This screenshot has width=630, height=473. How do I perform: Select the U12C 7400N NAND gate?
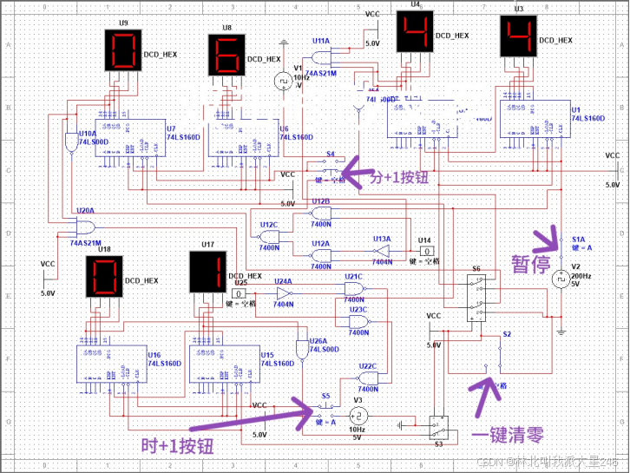(x=270, y=236)
